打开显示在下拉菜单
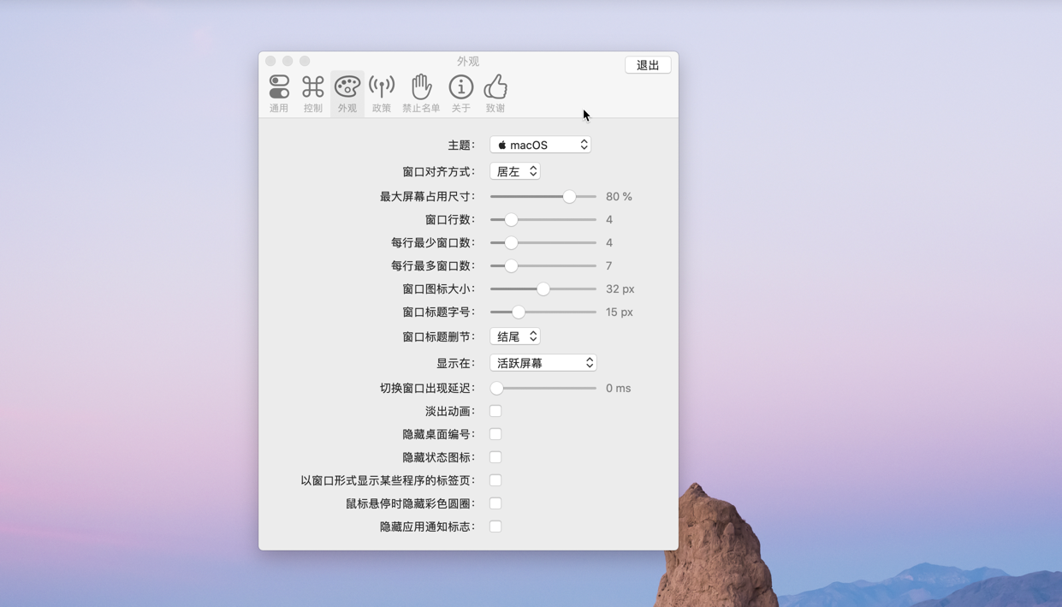 (x=543, y=362)
